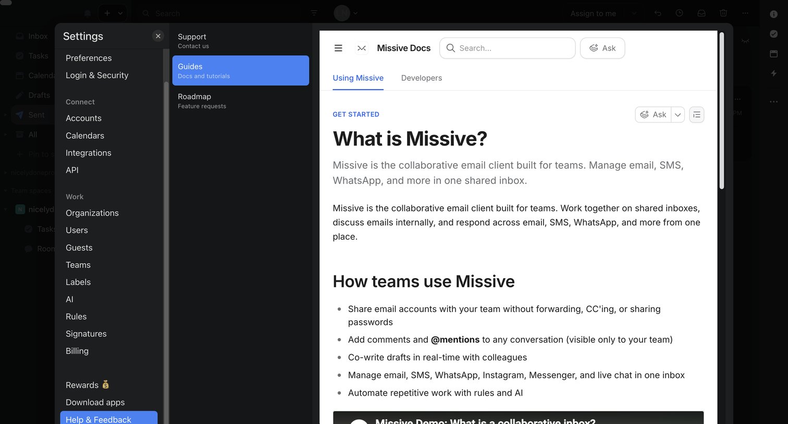The width and height of the screenshot is (788, 424).
Task: Click the calendar icon in right sidebar
Action: coord(774,54)
